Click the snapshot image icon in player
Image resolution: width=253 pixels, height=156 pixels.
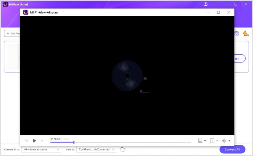coord(200,141)
